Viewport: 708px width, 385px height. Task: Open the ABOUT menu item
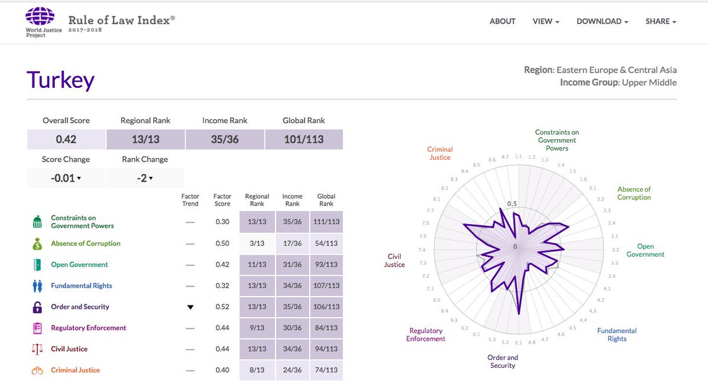[x=503, y=21]
